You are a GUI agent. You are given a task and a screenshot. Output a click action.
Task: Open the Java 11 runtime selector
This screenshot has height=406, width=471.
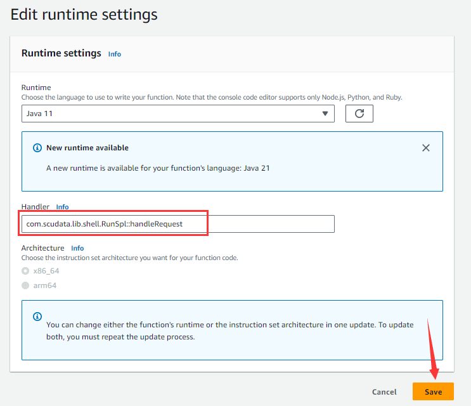(x=177, y=114)
